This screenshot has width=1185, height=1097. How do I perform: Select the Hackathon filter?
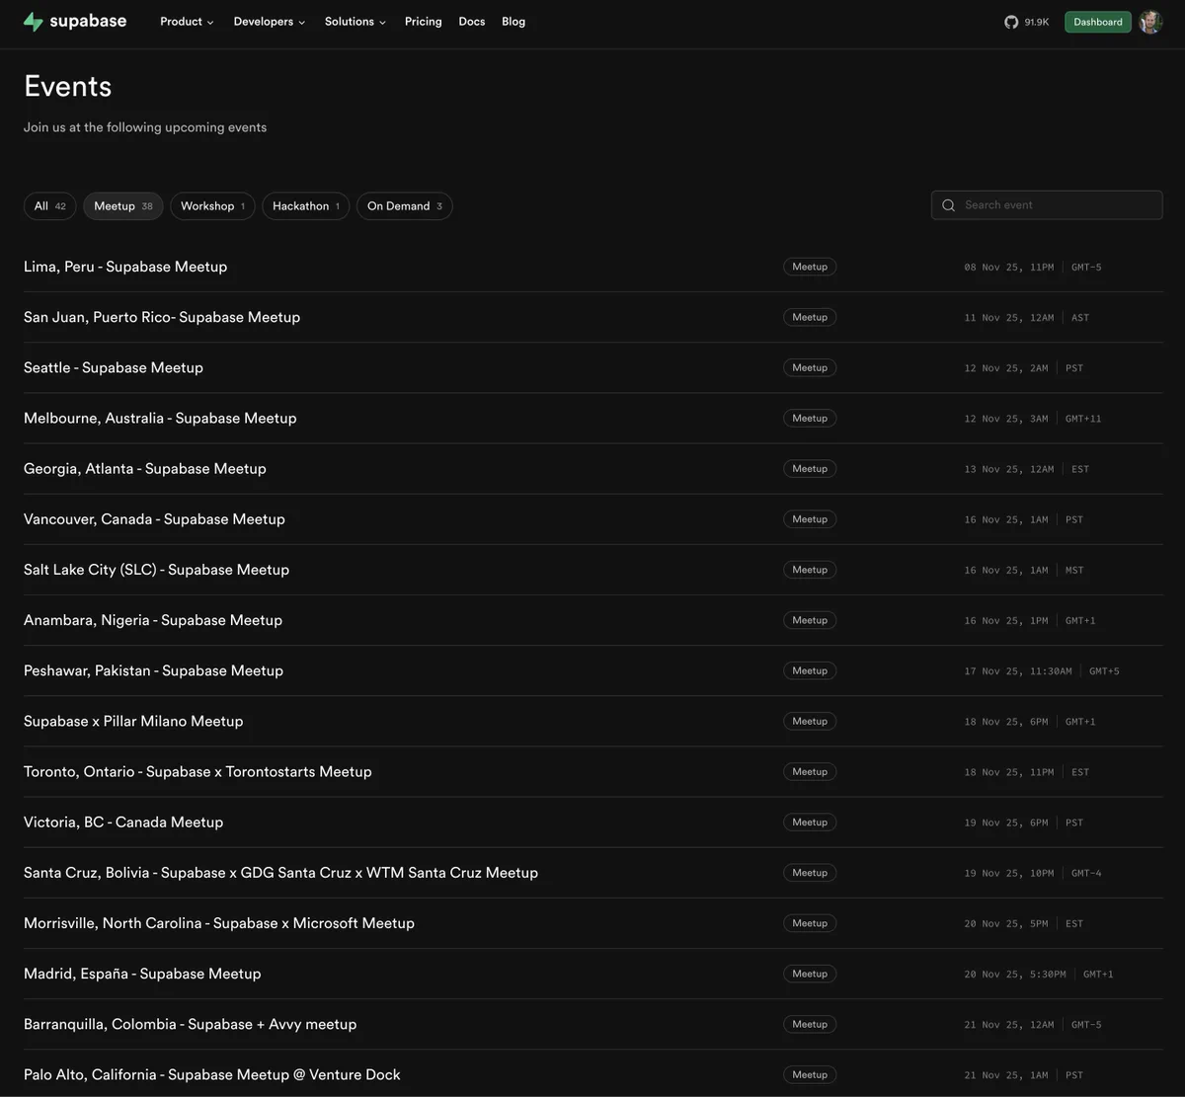[x=306, y=206]
